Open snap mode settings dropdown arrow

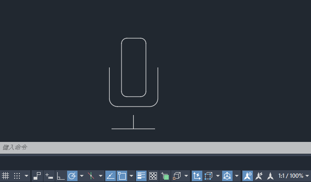click(x=26, y=176)
